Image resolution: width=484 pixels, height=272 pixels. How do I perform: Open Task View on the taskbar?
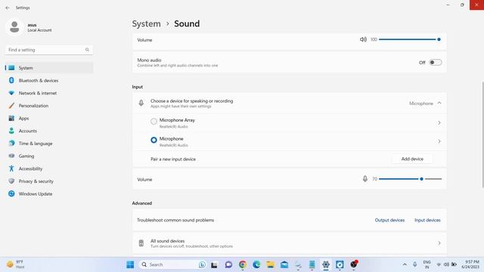pyautogui.click(x=214, y=264)
